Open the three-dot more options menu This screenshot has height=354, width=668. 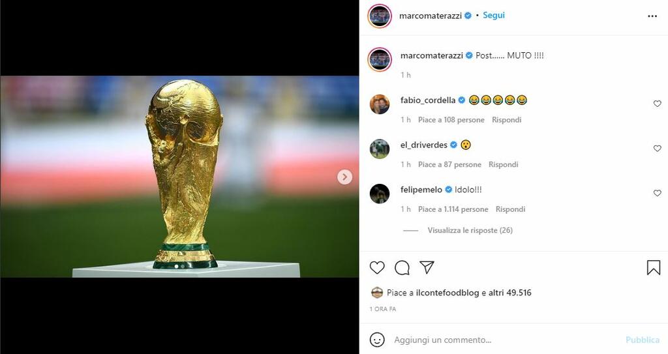(652, 16)
